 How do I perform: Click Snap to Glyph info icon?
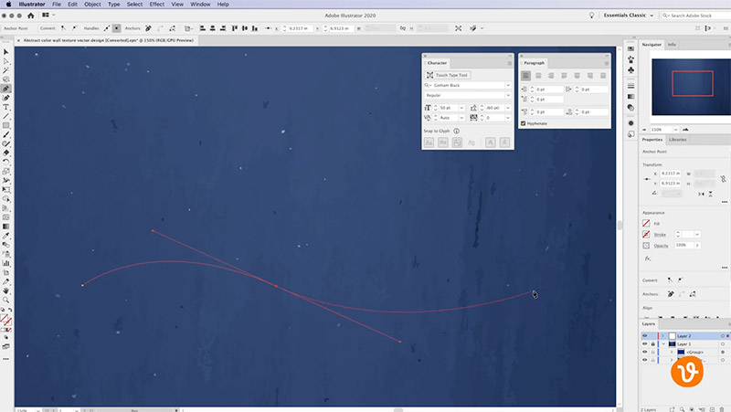pyautogui.click(x=456, y=131)
